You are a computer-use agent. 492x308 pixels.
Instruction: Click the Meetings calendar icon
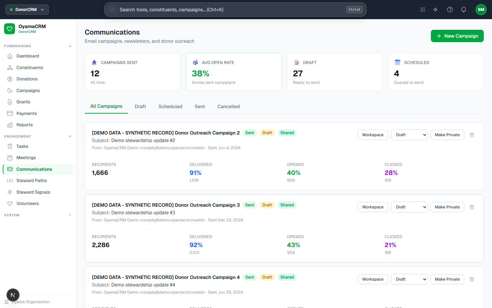(10, 158)
